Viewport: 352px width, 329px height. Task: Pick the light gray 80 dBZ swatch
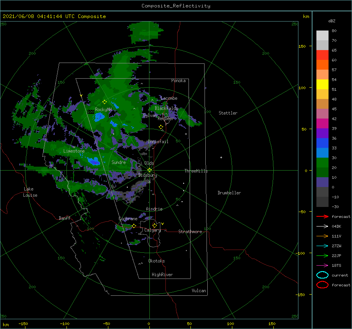coord(322,35)
